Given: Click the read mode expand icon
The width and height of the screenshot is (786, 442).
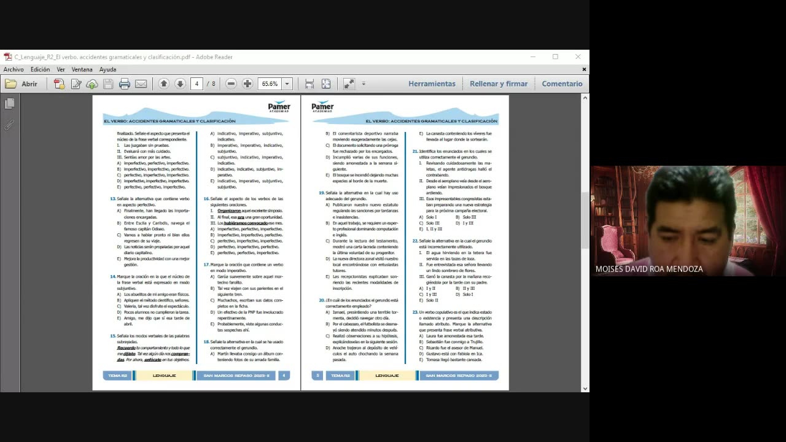Looking at the screenshot, I should (349, 84).
